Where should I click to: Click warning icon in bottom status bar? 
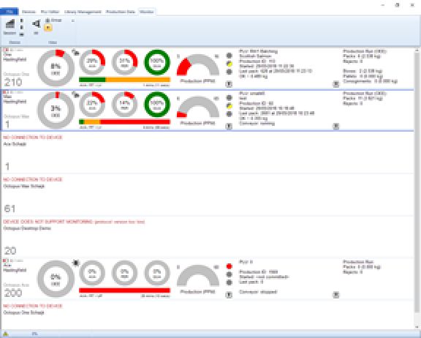pyautogui.click(x=6, y=334)
